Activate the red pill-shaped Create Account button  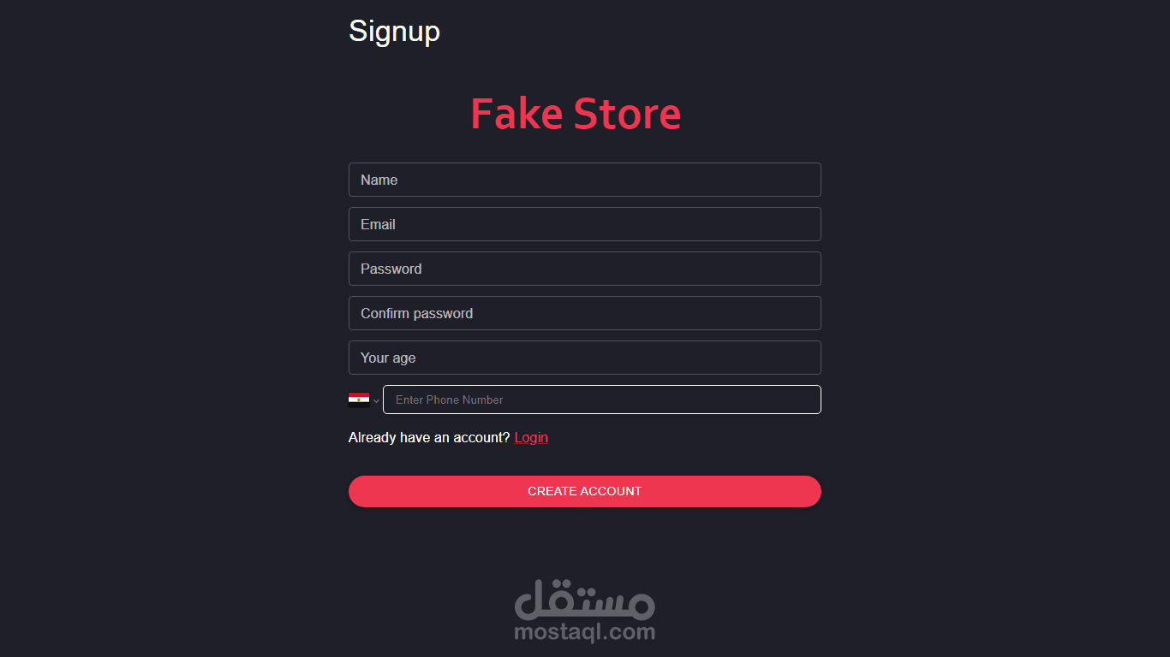585,491
